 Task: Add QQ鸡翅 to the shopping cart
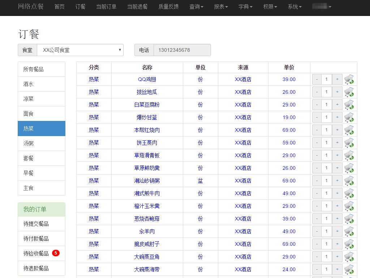click(x=349, y=79)
